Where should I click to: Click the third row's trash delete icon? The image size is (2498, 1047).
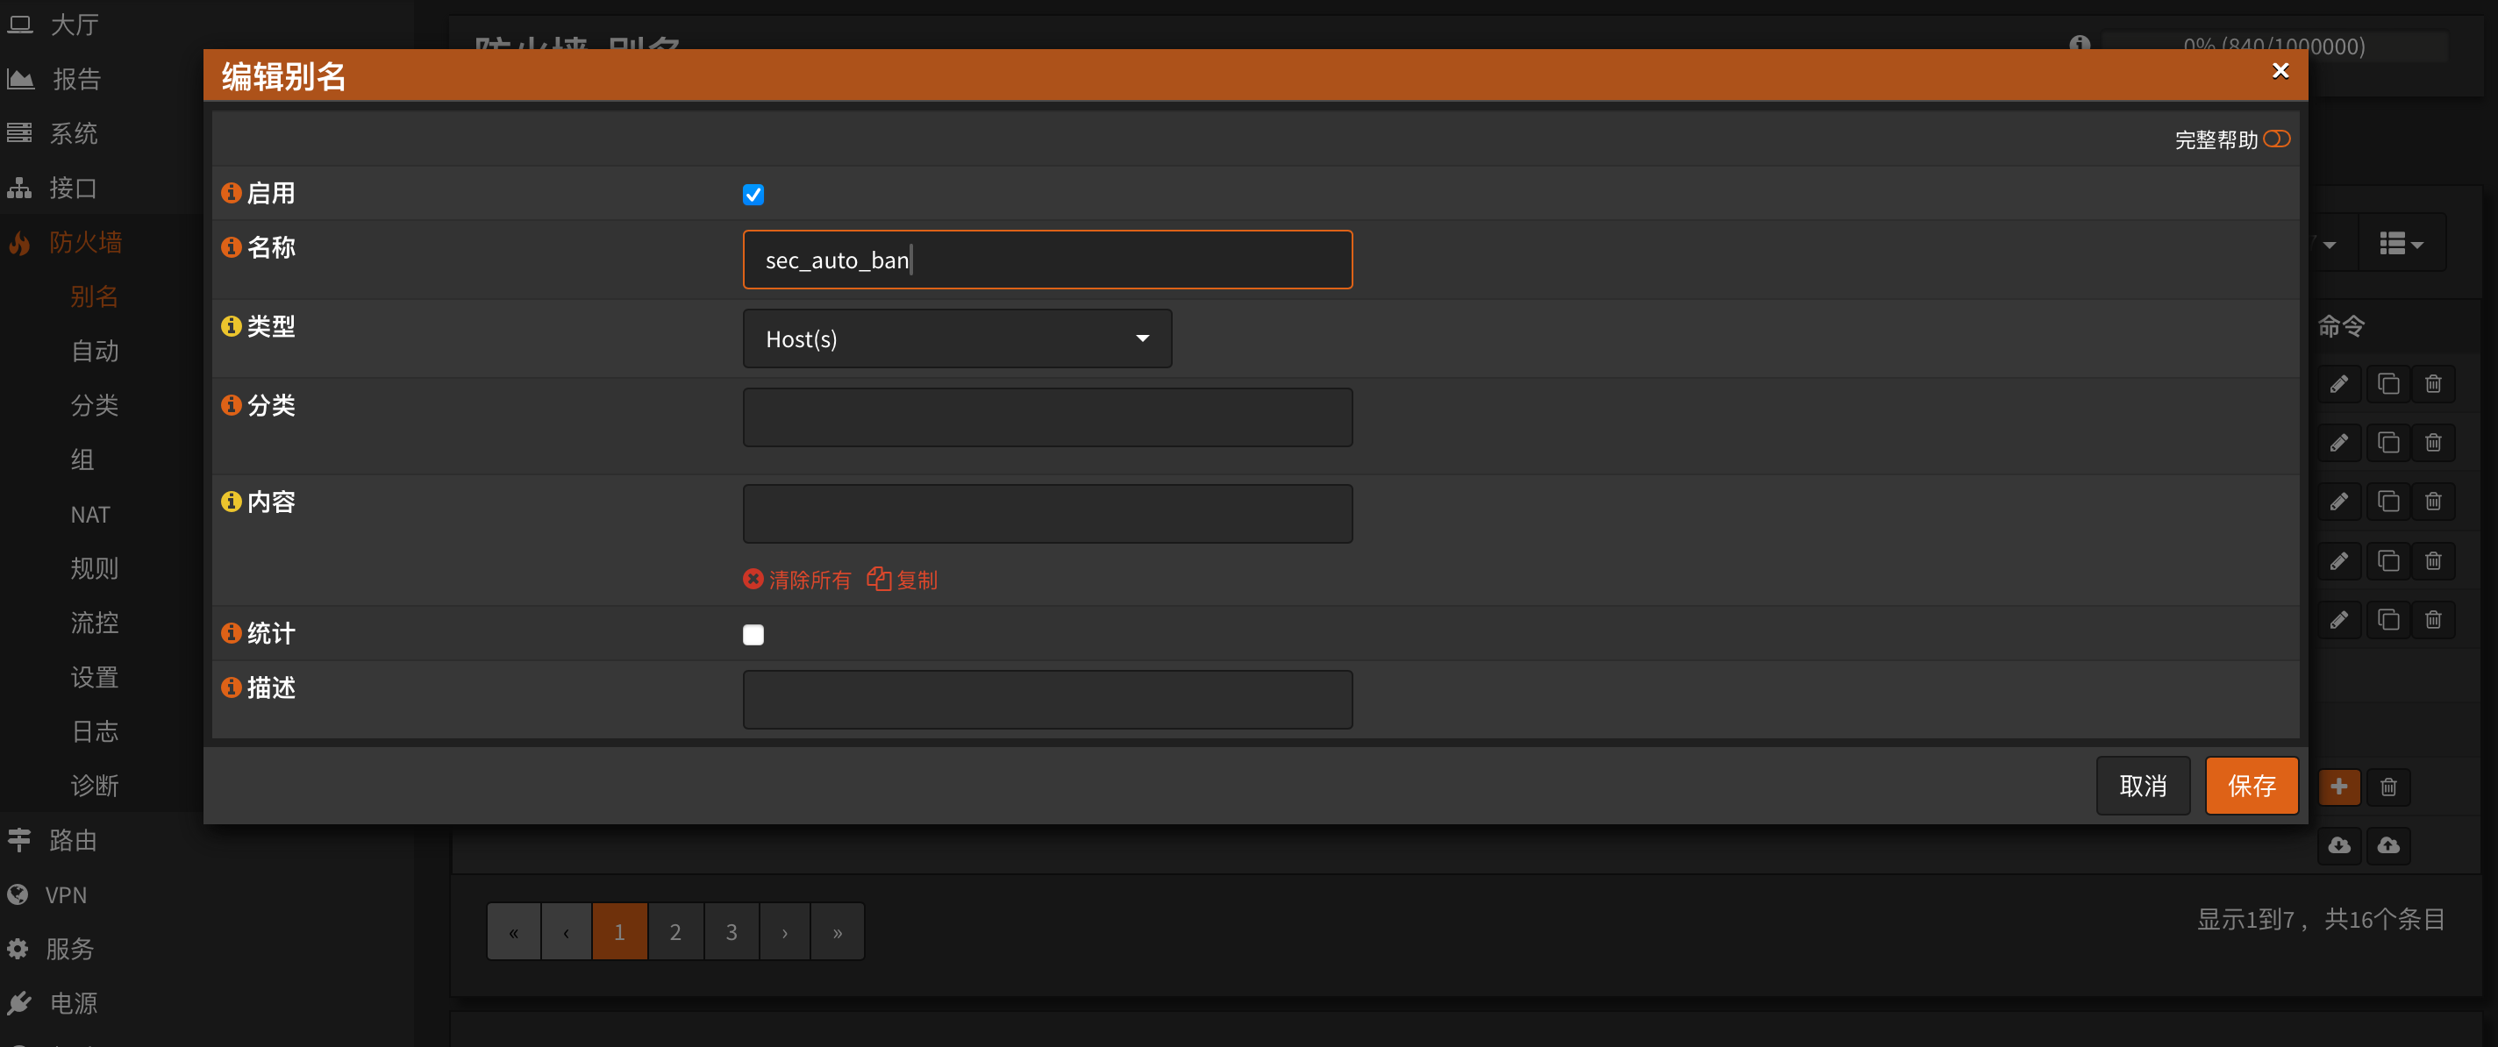click(2433, 502)
